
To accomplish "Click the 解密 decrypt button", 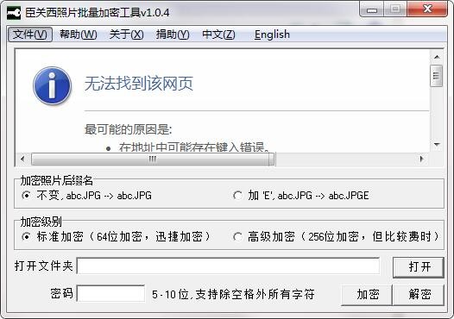I will (x=419, y=295).
